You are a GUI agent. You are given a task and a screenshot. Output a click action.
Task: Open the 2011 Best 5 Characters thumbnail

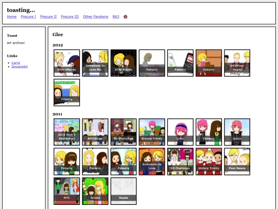pyautogui.click(x=66, y=132)
